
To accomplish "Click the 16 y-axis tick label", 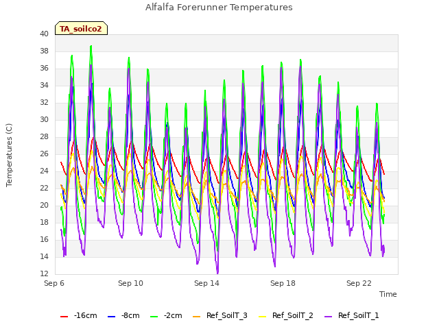I will click(44, 239).
